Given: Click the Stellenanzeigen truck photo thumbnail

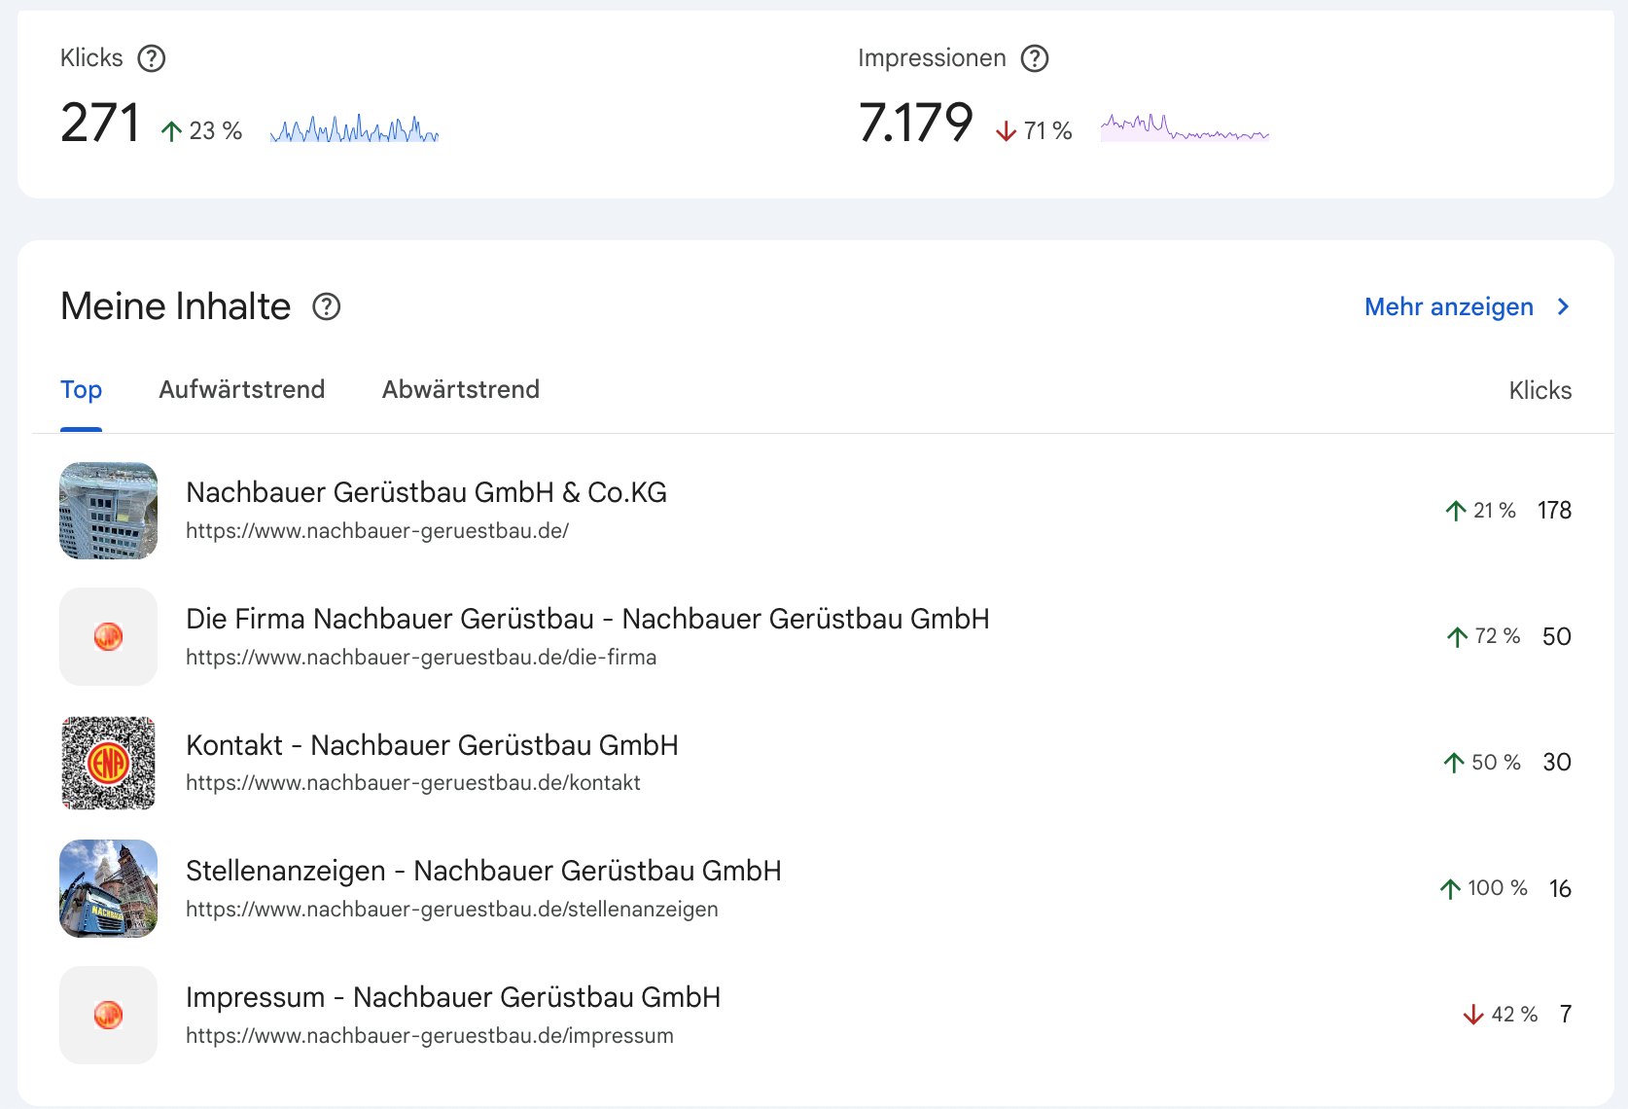Looking at the screenshot, I should [108, 889].
